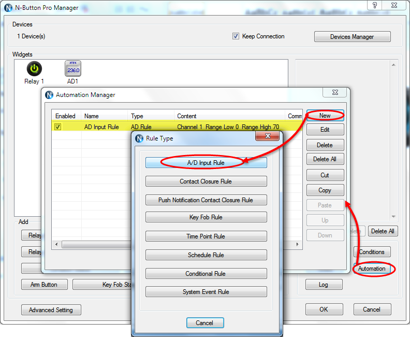Cancel the Rule Type dialog

(205, 323)
